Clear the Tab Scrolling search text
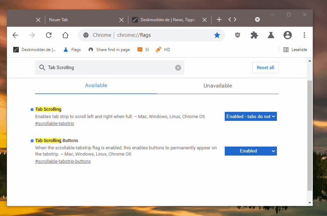327x216 pixels. tap(178, 68)
